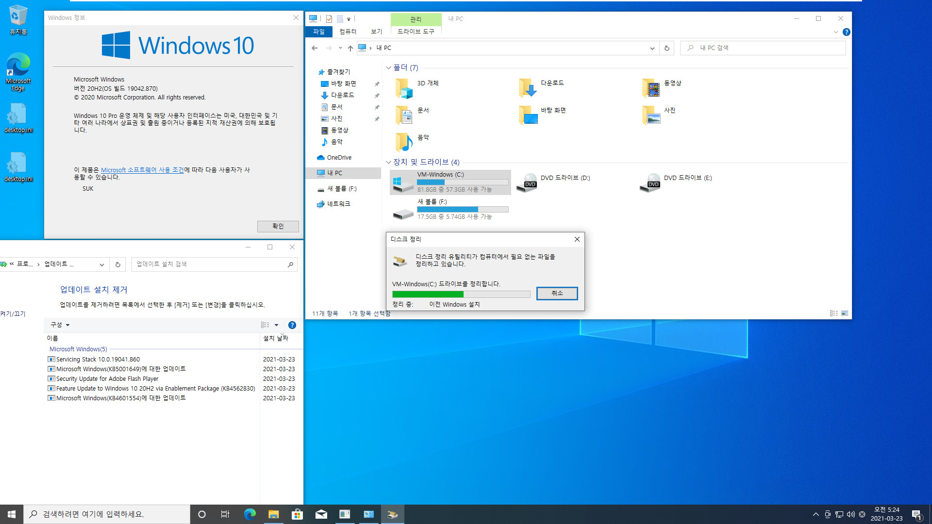Click Cortana circle on taskbar
This screenshot has width=932, height=524.
[x=202, y=514]
